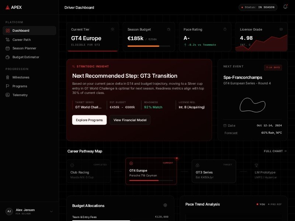Select the Season Planner calendar icon
The image size is (295, 221).
(x=8, y=48)
